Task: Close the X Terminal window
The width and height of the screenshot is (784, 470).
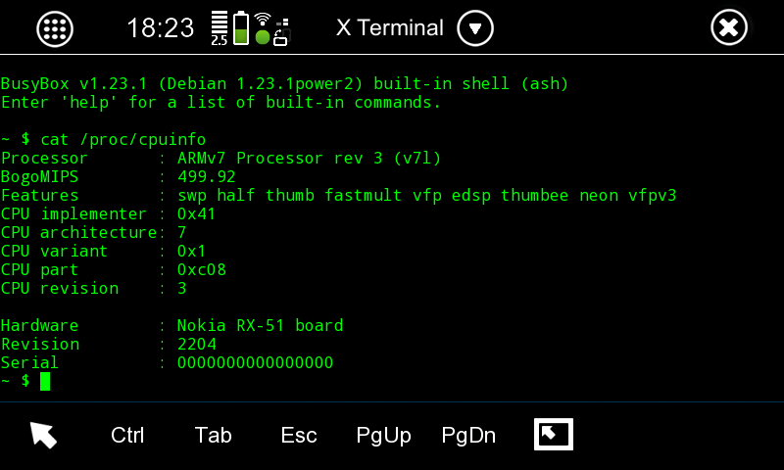Action: [x=729, y=27]
